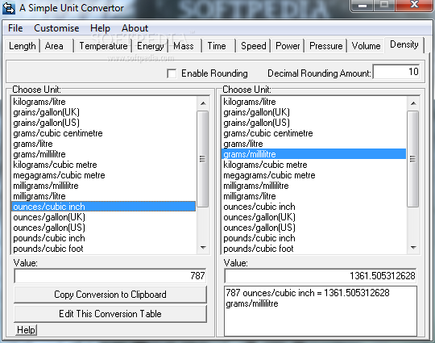435x343 pixels.
Task: Select kilograms/litre in right unit list
Action: pos(314,102)
